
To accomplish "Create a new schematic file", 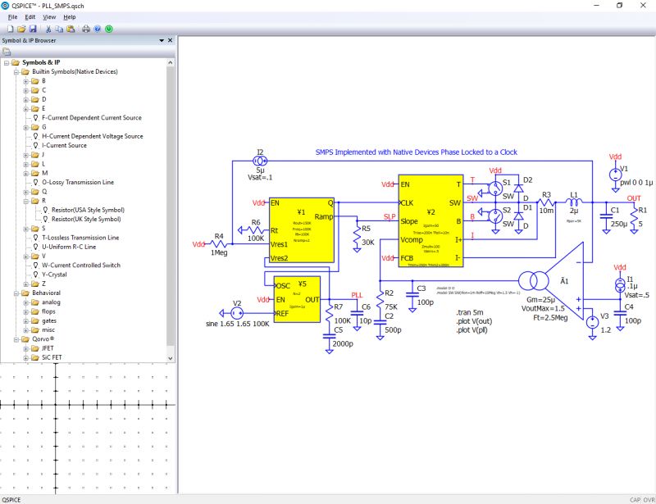I will pos(9,29).
